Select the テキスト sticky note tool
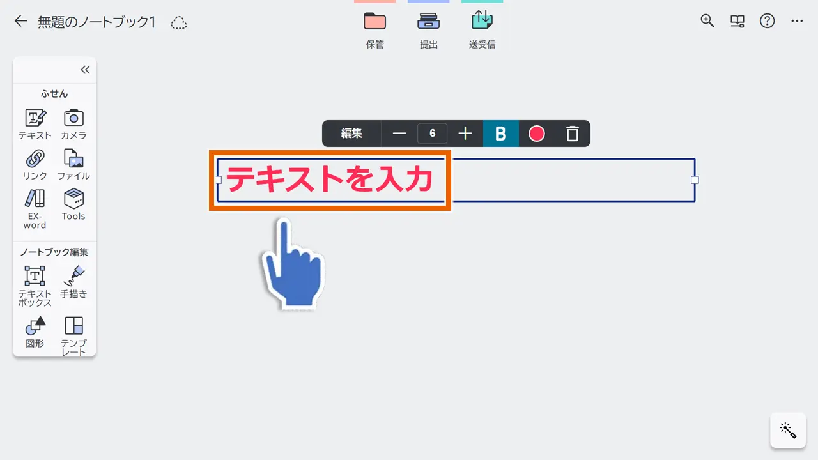 click(x=35, y=123)
